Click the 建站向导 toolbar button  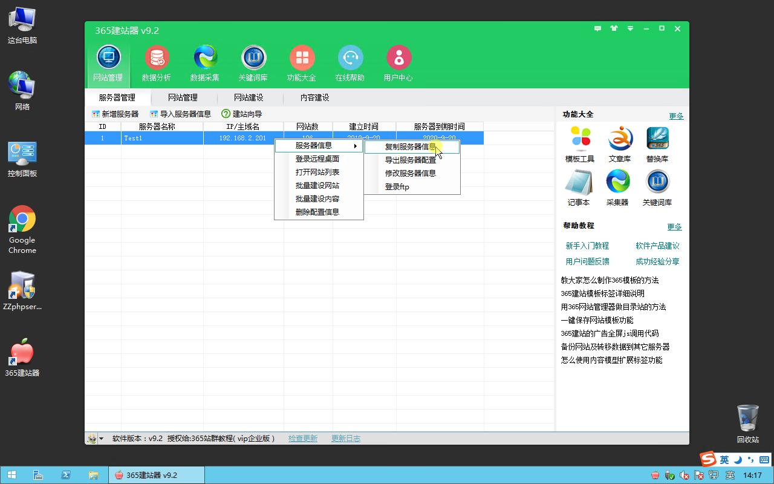tap(242, 114)
